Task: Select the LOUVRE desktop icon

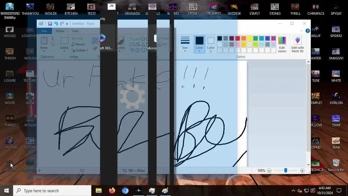Action: [10, 76]
